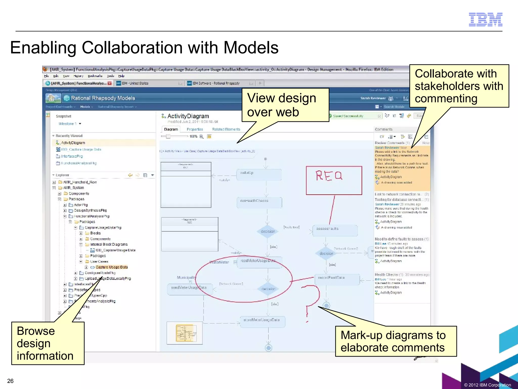Expand the Blocks folder node
This screenshot has height=389, width=518.
tap(81, 233)
